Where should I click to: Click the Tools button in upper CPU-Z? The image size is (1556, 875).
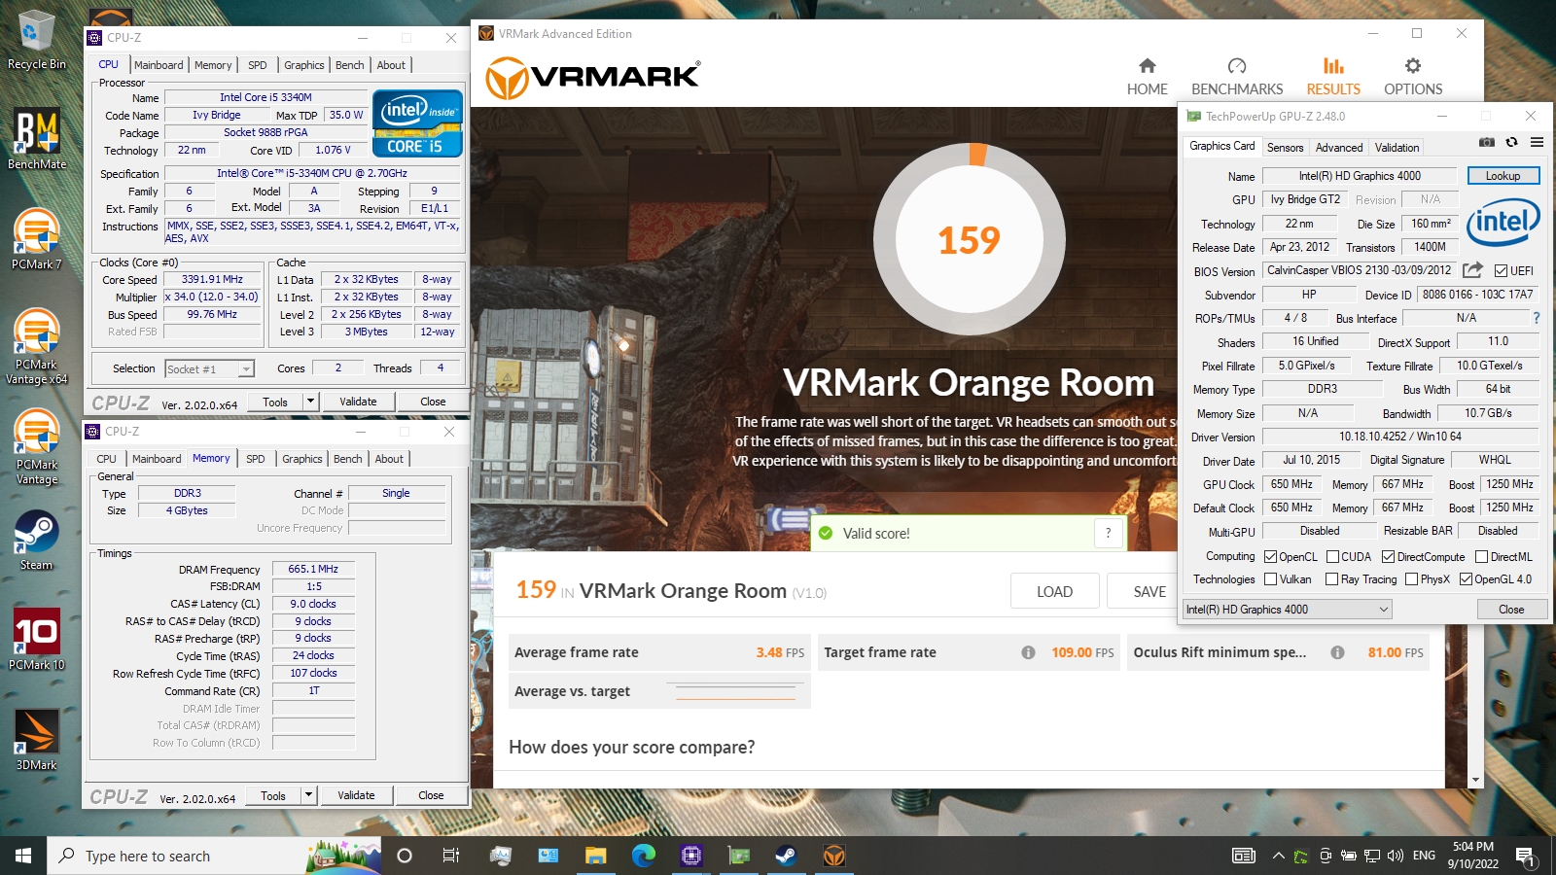click(x=275, y=402)
